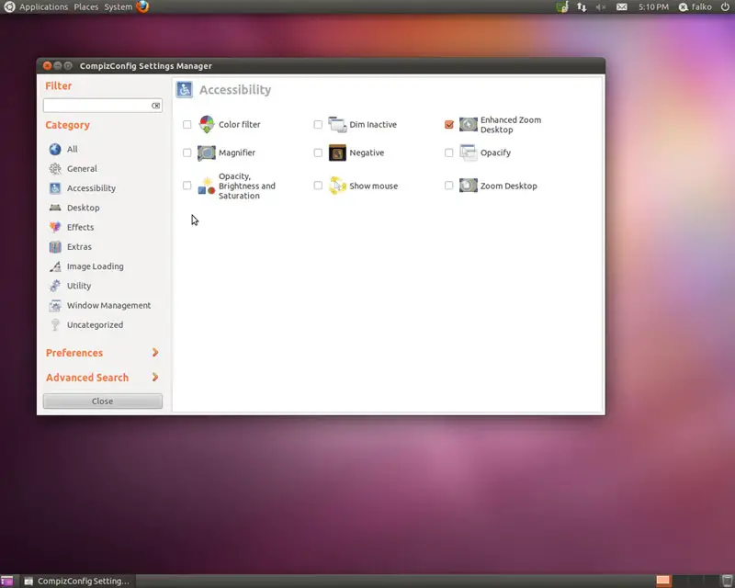Click the Magnifier plugin label
Viewport: 735px width, 588px height.
tap(237, 153)
